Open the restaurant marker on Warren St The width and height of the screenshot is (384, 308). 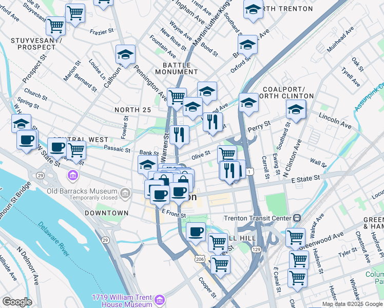[x=179, y=136]
